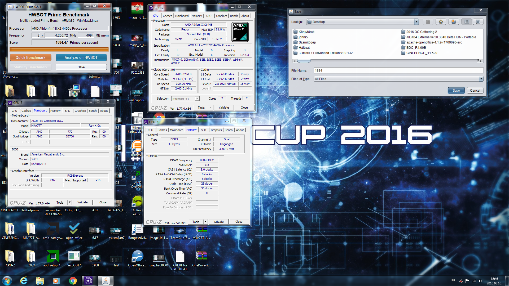This screenshot has width=509, height=286.
Task: Click Validate in Memory CPU-Z window
Action: [x=218, y=222]
